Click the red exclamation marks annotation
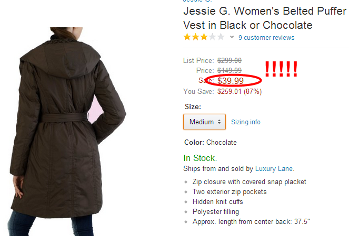The image size is (349, 236). (281, 69)
